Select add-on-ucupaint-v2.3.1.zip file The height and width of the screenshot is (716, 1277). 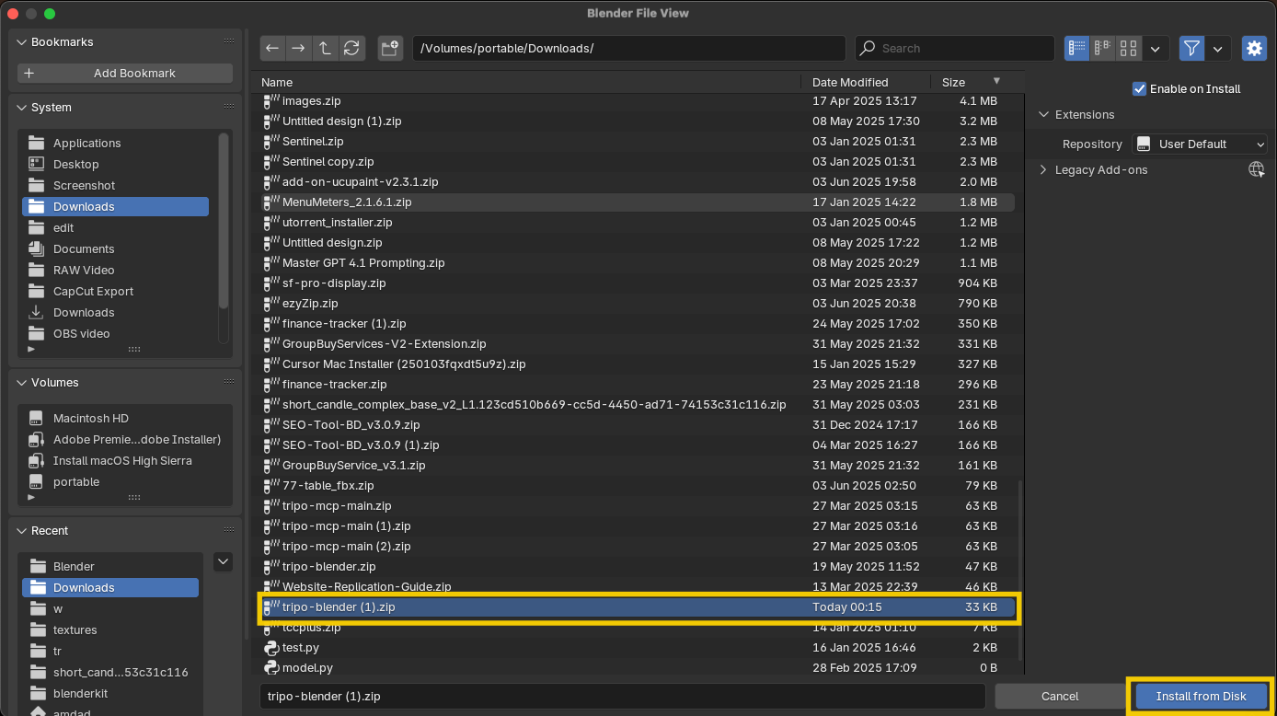click(637, 181)
